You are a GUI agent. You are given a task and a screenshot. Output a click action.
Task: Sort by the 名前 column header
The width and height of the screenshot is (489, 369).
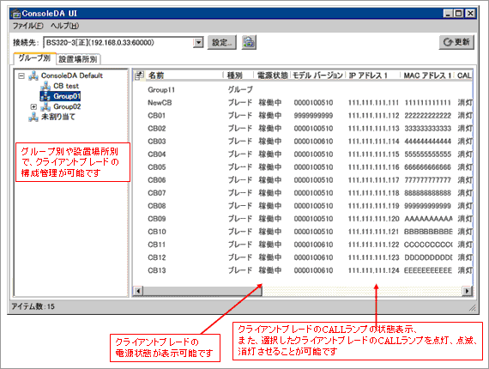point(184,76)
